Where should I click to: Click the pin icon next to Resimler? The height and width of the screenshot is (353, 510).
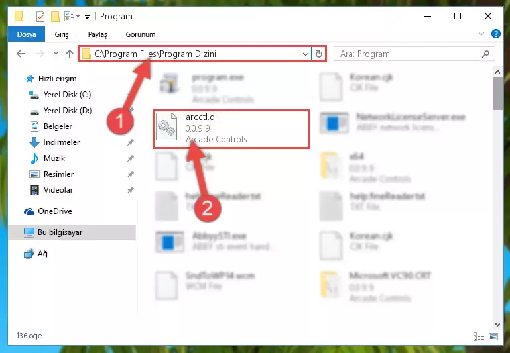click(x=131, y=174)
